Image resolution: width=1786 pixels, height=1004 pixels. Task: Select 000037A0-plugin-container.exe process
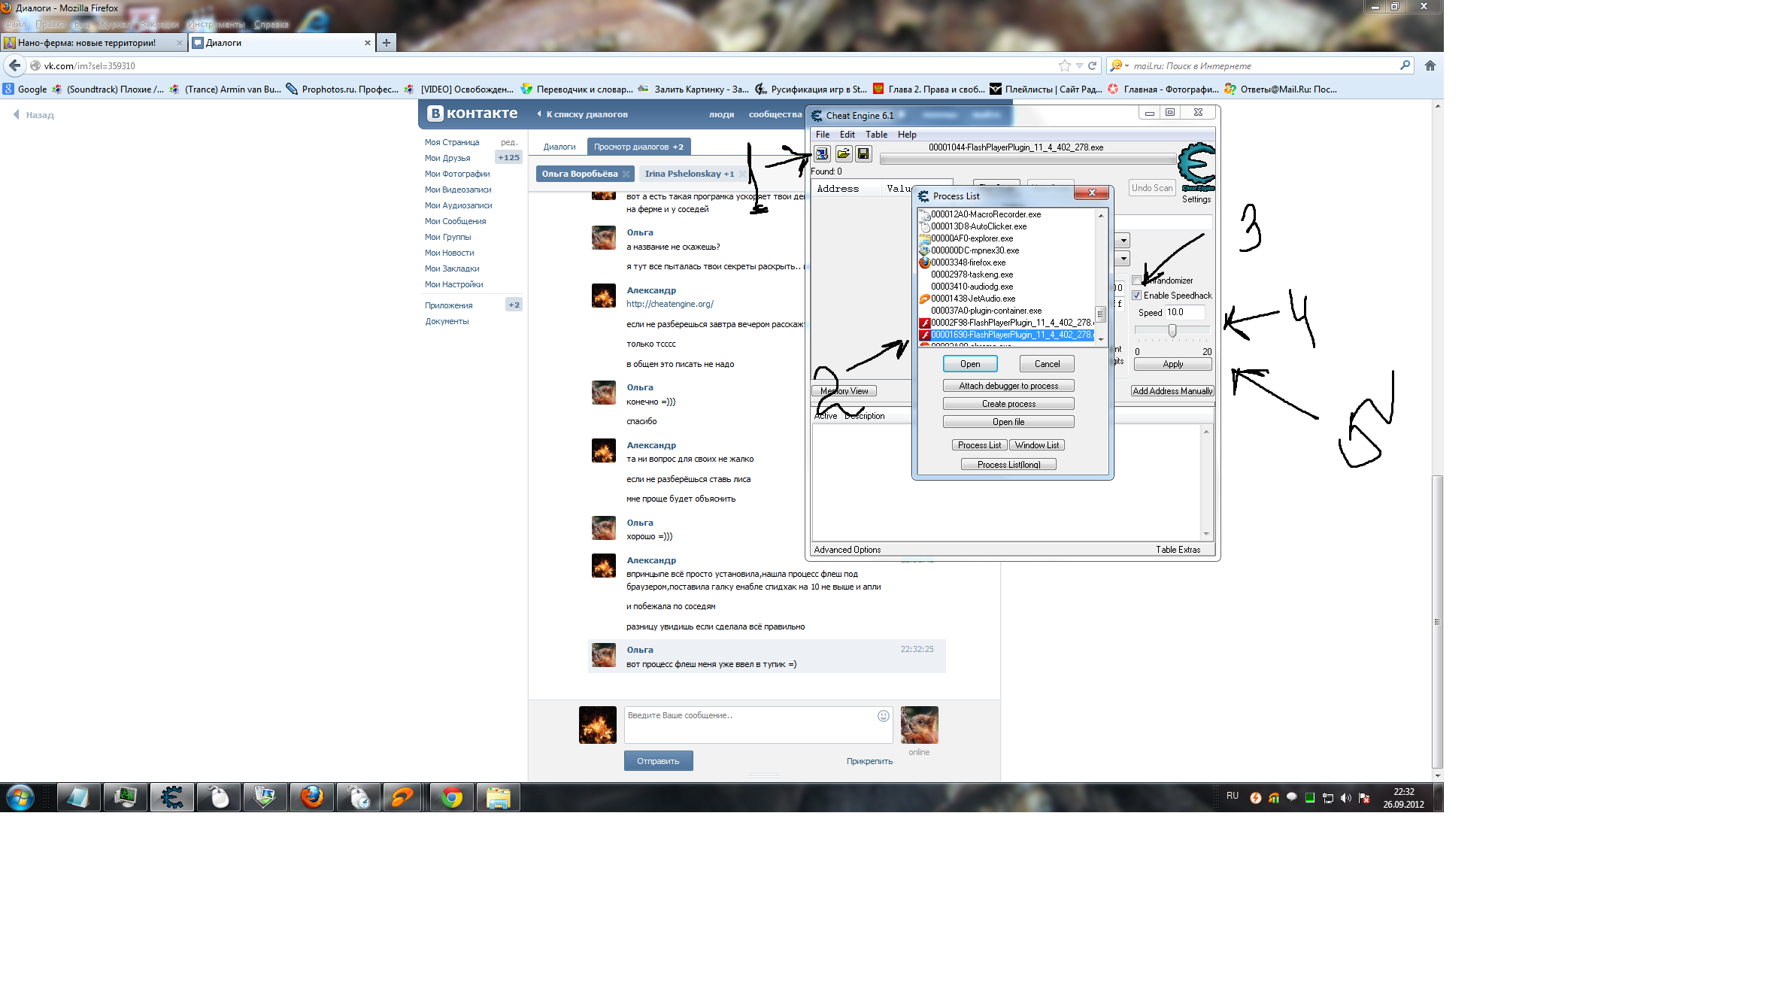point(1006,311)
